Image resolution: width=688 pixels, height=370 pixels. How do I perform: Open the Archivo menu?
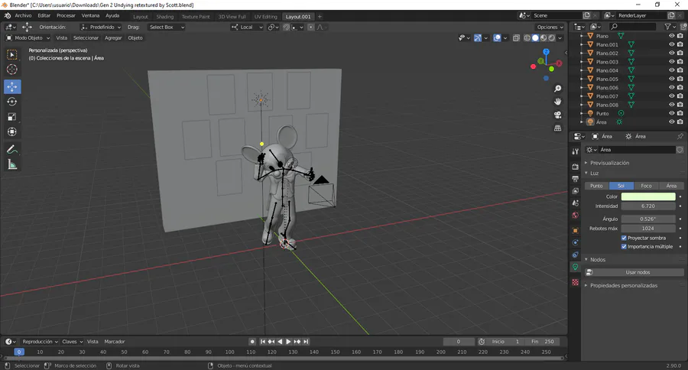coord(23,16)
